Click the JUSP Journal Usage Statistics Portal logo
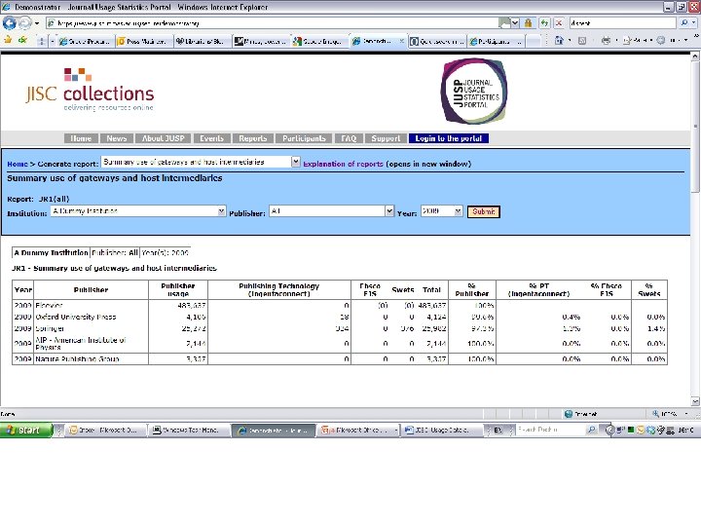This screenshot has height=526, width=701. [474, 92]
